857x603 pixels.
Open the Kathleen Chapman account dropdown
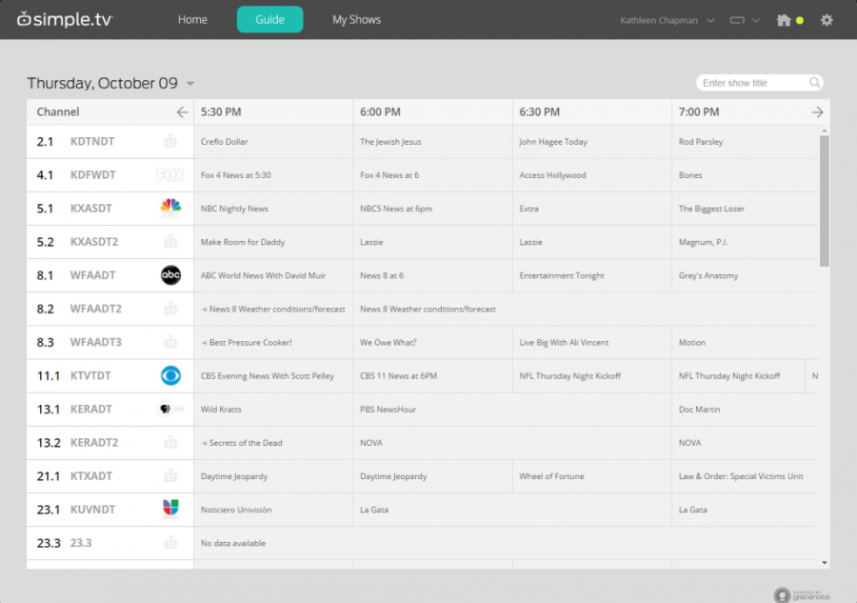click(667, 20)
